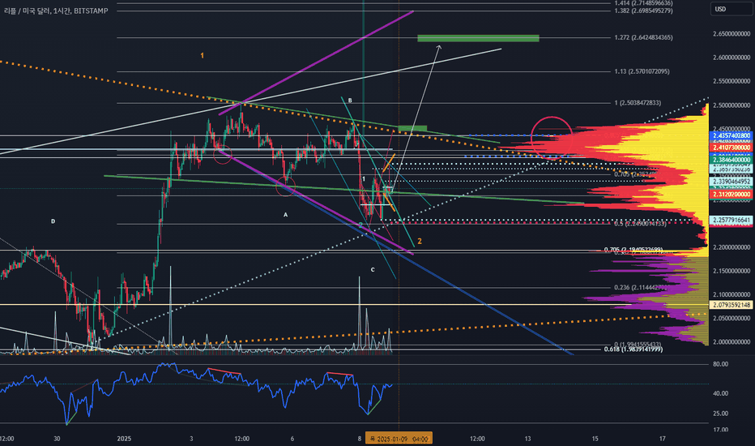Click the price axis value 2.6500000000

pyautogui.click(x=732, y=34)
